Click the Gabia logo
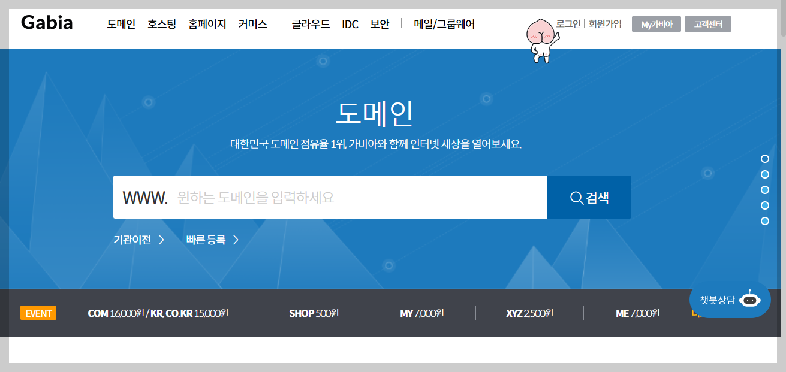 click(x=46, y=22)
